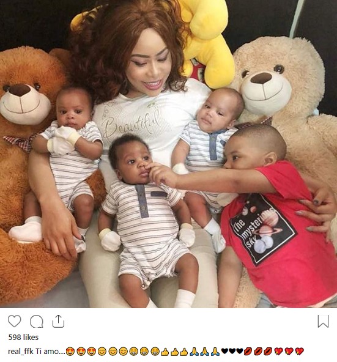Click the first thumbs-up emoji in the caption
The width and height of the screenshot is (337, 362).
click(x=165, y=352)
